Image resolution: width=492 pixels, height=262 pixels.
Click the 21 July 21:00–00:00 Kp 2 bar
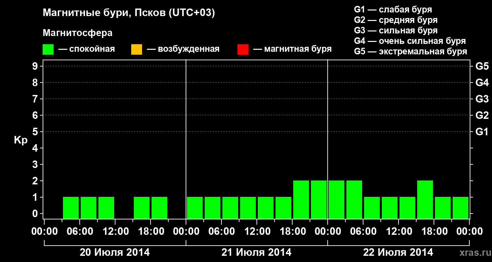tap(319, 199)
